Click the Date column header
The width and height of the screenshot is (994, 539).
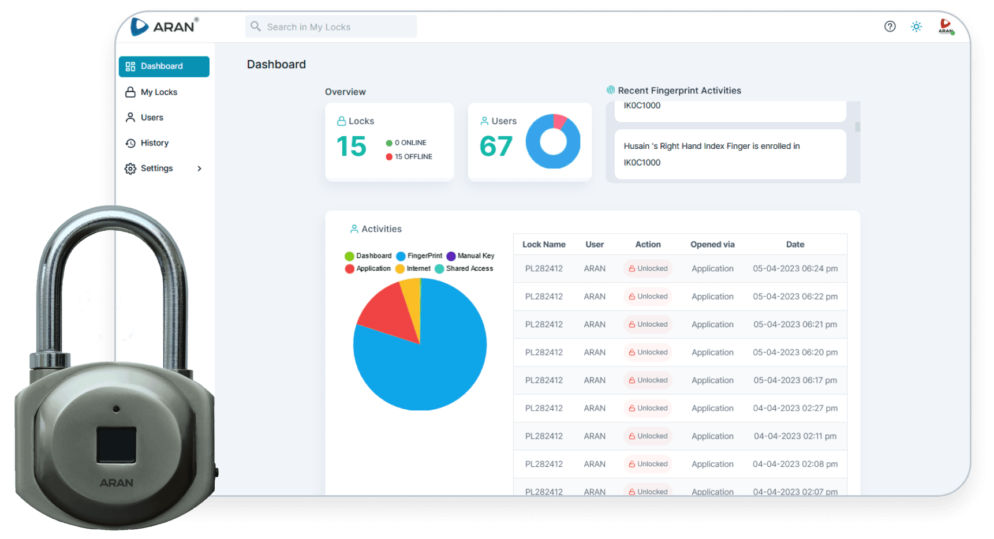pyautogui.click(x=795, y=245)
